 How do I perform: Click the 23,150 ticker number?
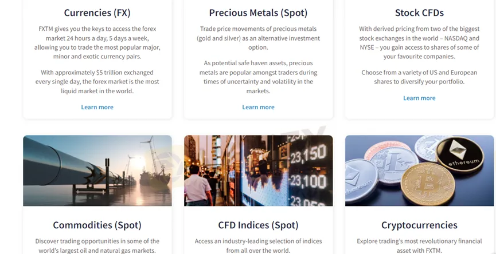tap(308, 154)
